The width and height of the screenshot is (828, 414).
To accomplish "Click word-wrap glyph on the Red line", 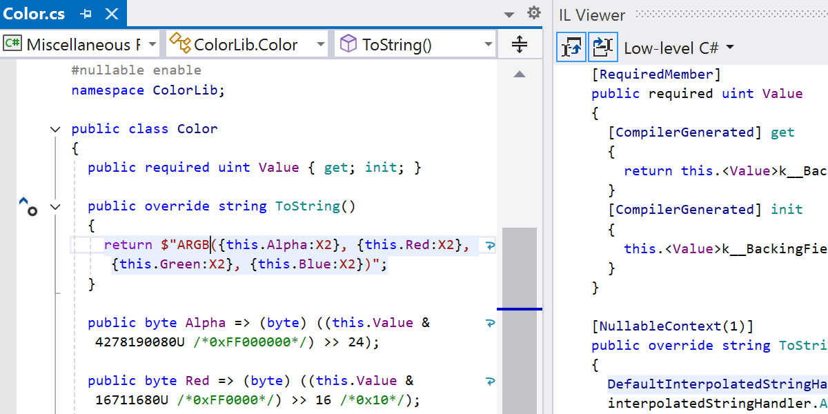I will click(x=491, y=381).
